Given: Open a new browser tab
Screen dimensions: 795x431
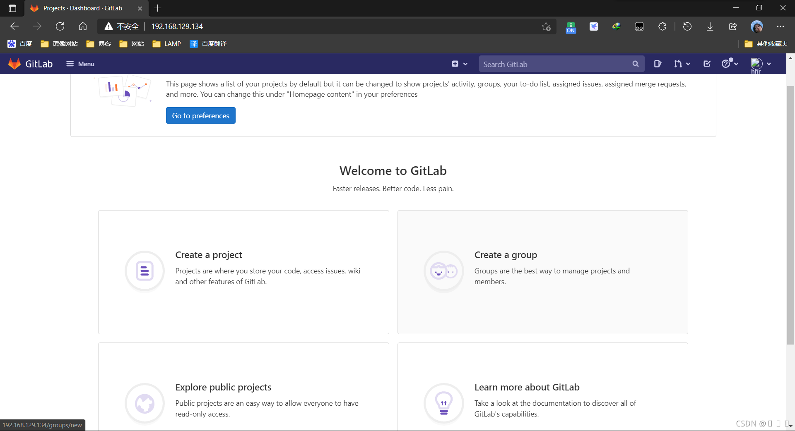Looking at the screenshot, I should (157, 8).
